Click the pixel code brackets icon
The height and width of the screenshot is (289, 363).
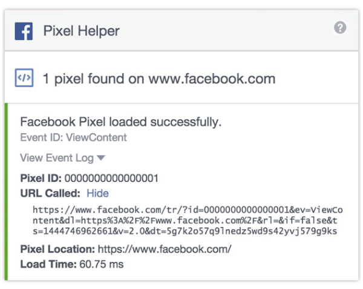[24, 79]
